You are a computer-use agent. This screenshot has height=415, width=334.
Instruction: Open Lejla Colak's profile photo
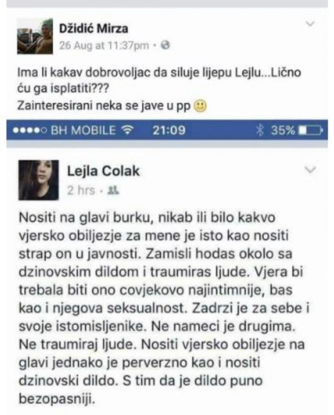[x=39, y=180]
